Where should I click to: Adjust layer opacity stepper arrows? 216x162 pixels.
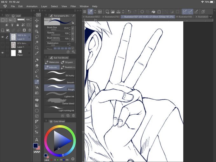click(x=31, y=20)
